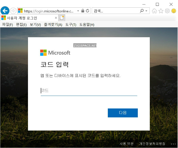
Task: Click the Microsoft logo on the sign-in card
Action: tap(55, 53)
